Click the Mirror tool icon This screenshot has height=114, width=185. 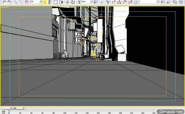[163, 2]
